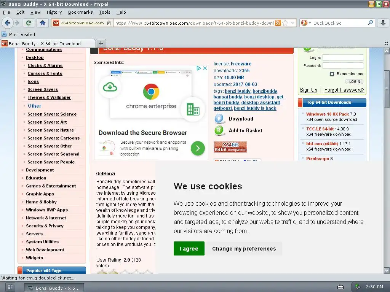Image resolution: width=390 pixels, height=292 pixels.
Task: Click the desktop assistant tag link
Action: point(261,103)
